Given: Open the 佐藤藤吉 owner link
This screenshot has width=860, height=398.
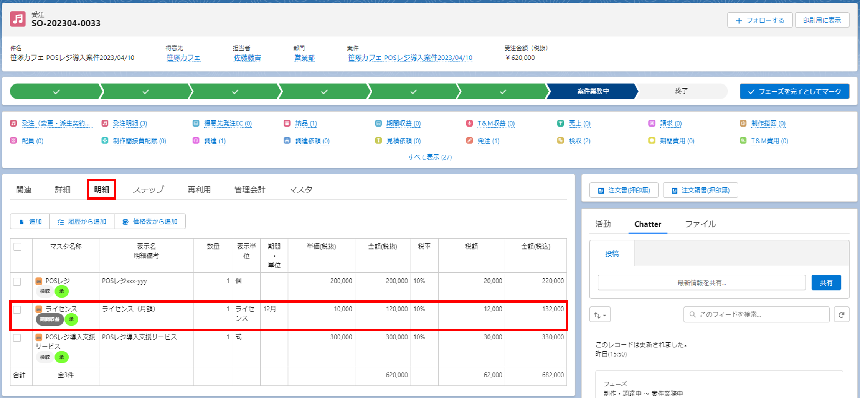Looking at the screenshot, I should (248, 58).
